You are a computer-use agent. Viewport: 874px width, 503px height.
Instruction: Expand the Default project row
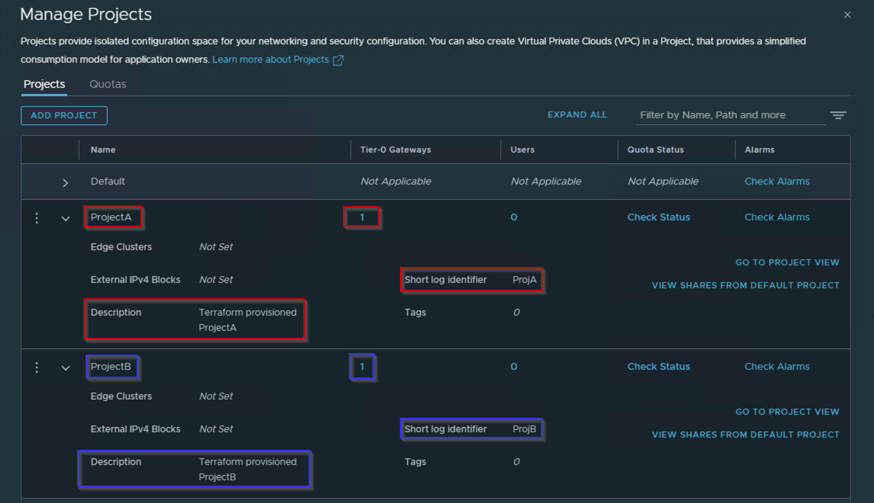(65, 183)
